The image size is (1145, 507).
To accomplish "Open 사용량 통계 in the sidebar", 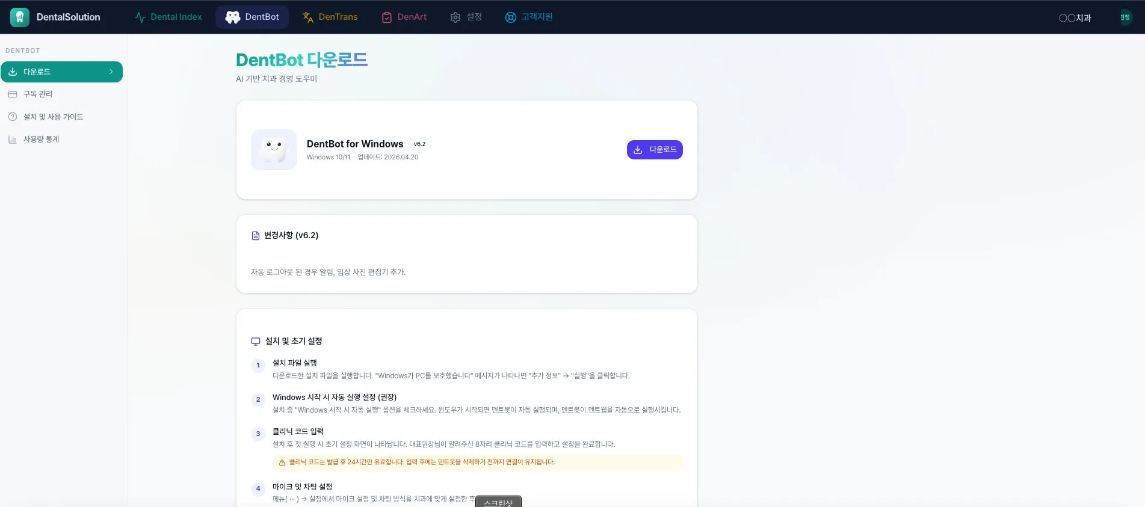I will pos(62,139).
